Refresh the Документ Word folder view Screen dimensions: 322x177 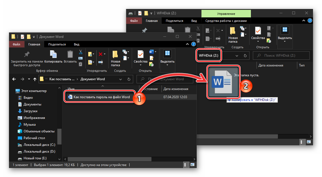[129, 79]
